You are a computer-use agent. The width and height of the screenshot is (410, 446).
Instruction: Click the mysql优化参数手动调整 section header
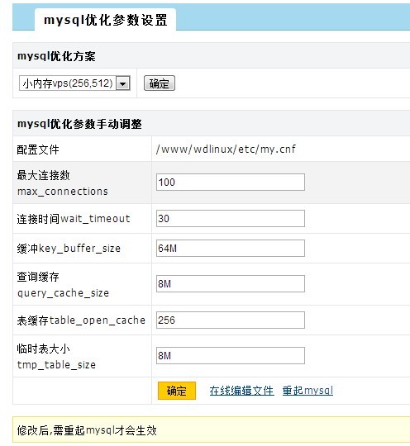212,124
